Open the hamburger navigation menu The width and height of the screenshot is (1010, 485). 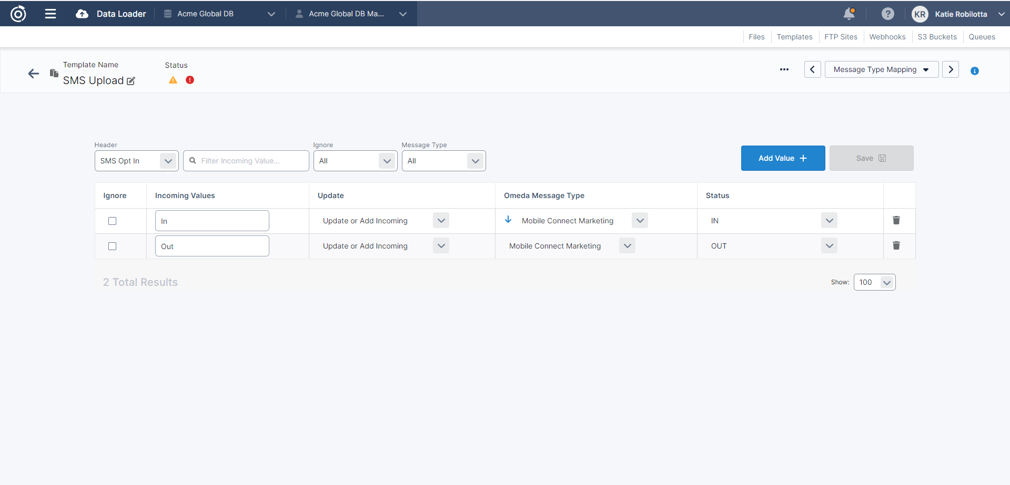click(50, 14)
